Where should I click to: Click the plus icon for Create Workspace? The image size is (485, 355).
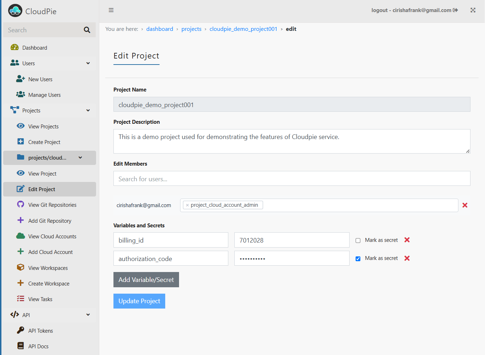point(21,283)
